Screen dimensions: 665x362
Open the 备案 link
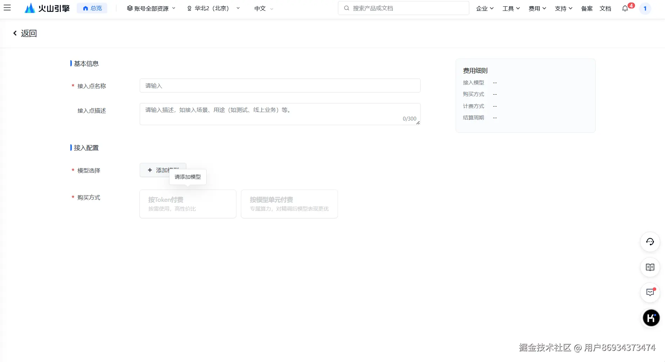587,8
